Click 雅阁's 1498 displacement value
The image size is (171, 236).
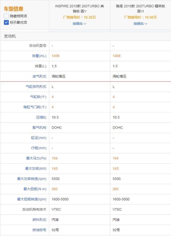coord(116,56)
